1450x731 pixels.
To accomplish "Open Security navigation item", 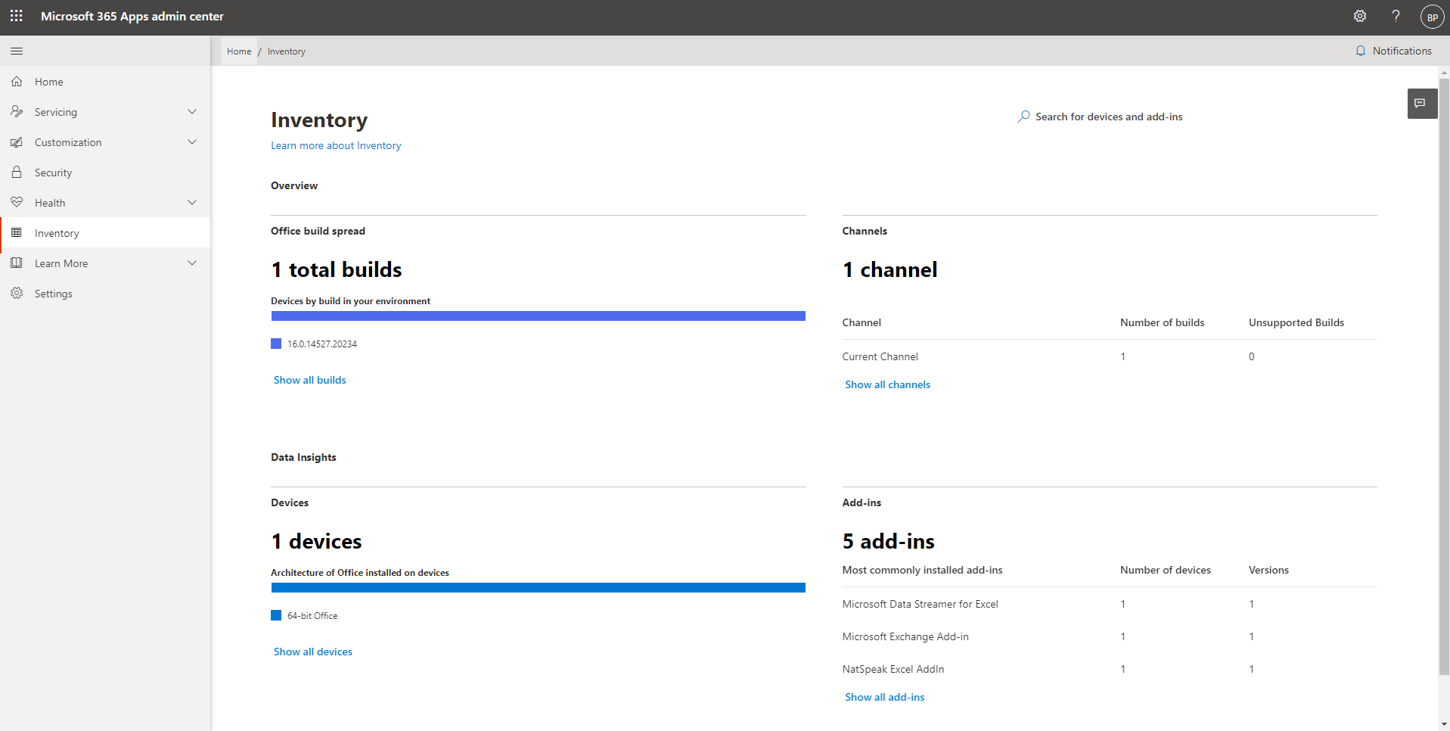I will click(105, 172).
